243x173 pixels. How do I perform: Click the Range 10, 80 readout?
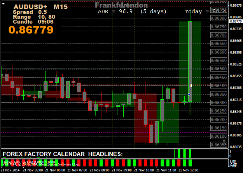34,17
